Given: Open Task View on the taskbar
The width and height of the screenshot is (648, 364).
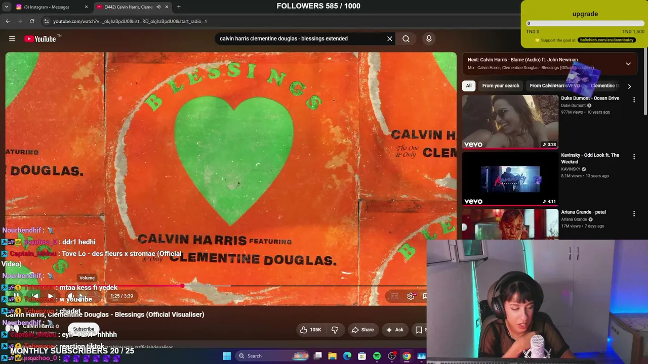Looking at the screenshot, I should 317,356.
